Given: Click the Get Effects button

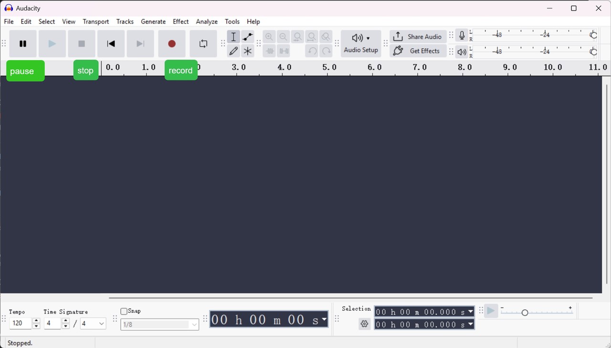Looking at the screenshot, I should [x=418, y=51].
